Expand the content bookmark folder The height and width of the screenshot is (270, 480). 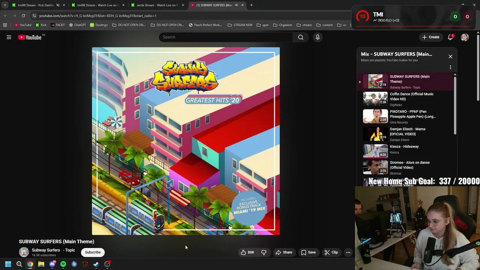pos(324,25)
